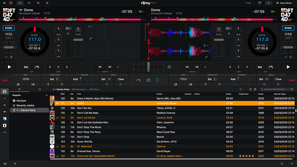The image size is (297, 167).
Task: Click the crossfader handle
Action: [148, 67]
